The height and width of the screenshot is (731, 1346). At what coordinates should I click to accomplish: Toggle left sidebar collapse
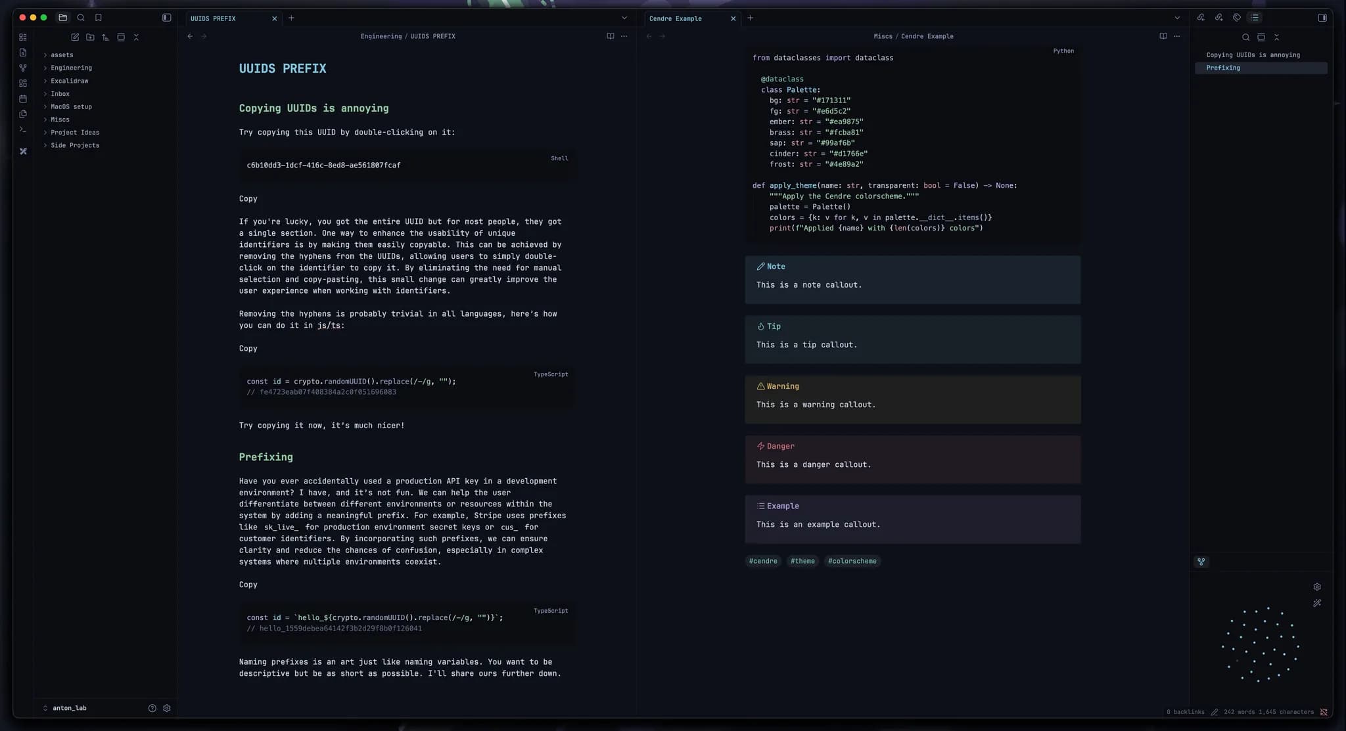coord(166,18)
